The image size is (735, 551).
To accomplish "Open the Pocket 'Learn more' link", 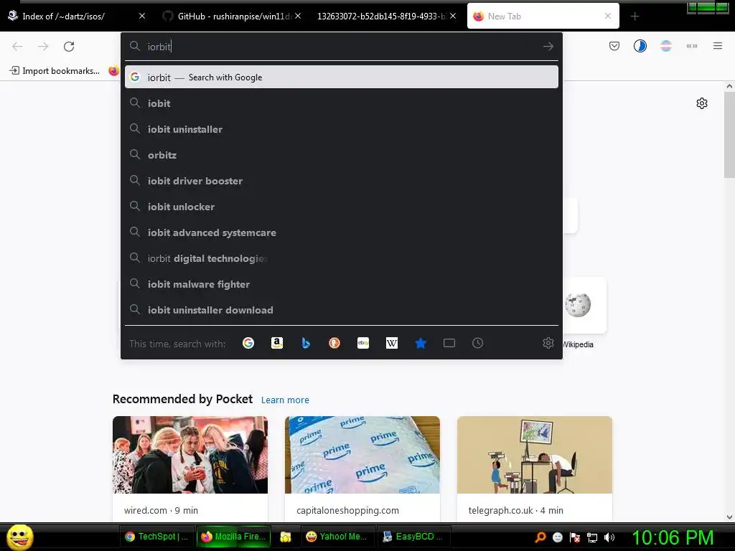I will point(285,400).
